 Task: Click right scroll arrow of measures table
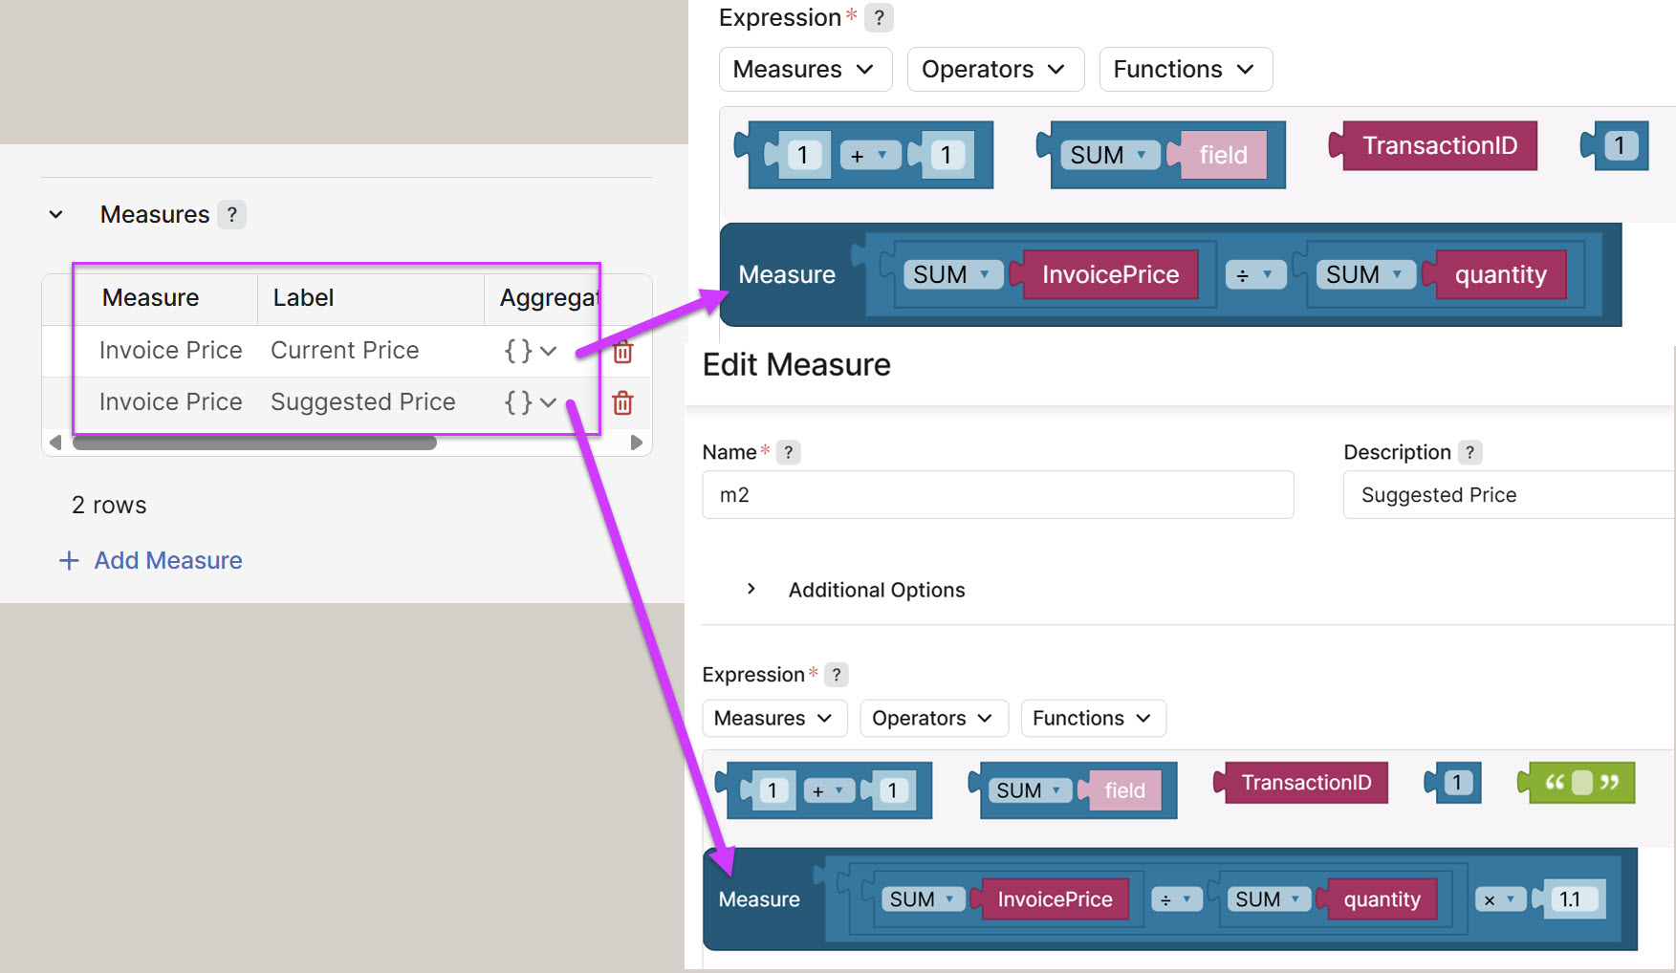coord(636,443)
